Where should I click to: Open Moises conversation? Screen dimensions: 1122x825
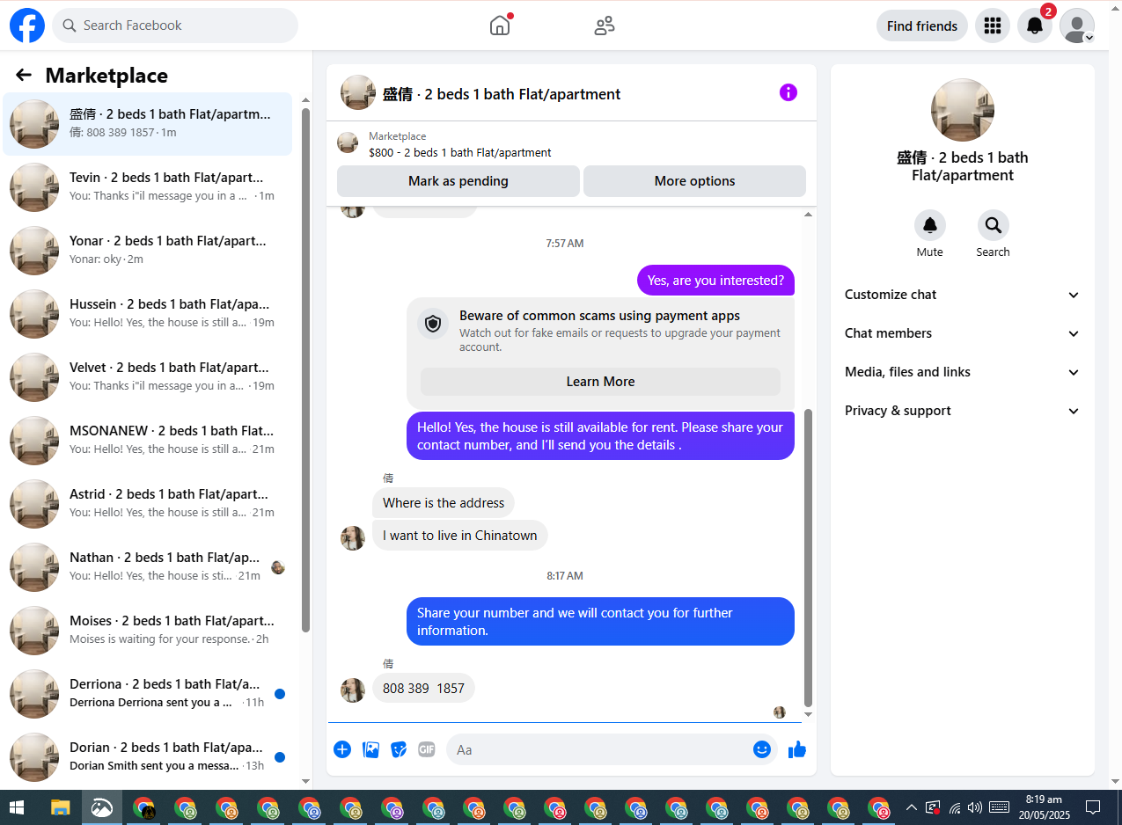point(148,631)
